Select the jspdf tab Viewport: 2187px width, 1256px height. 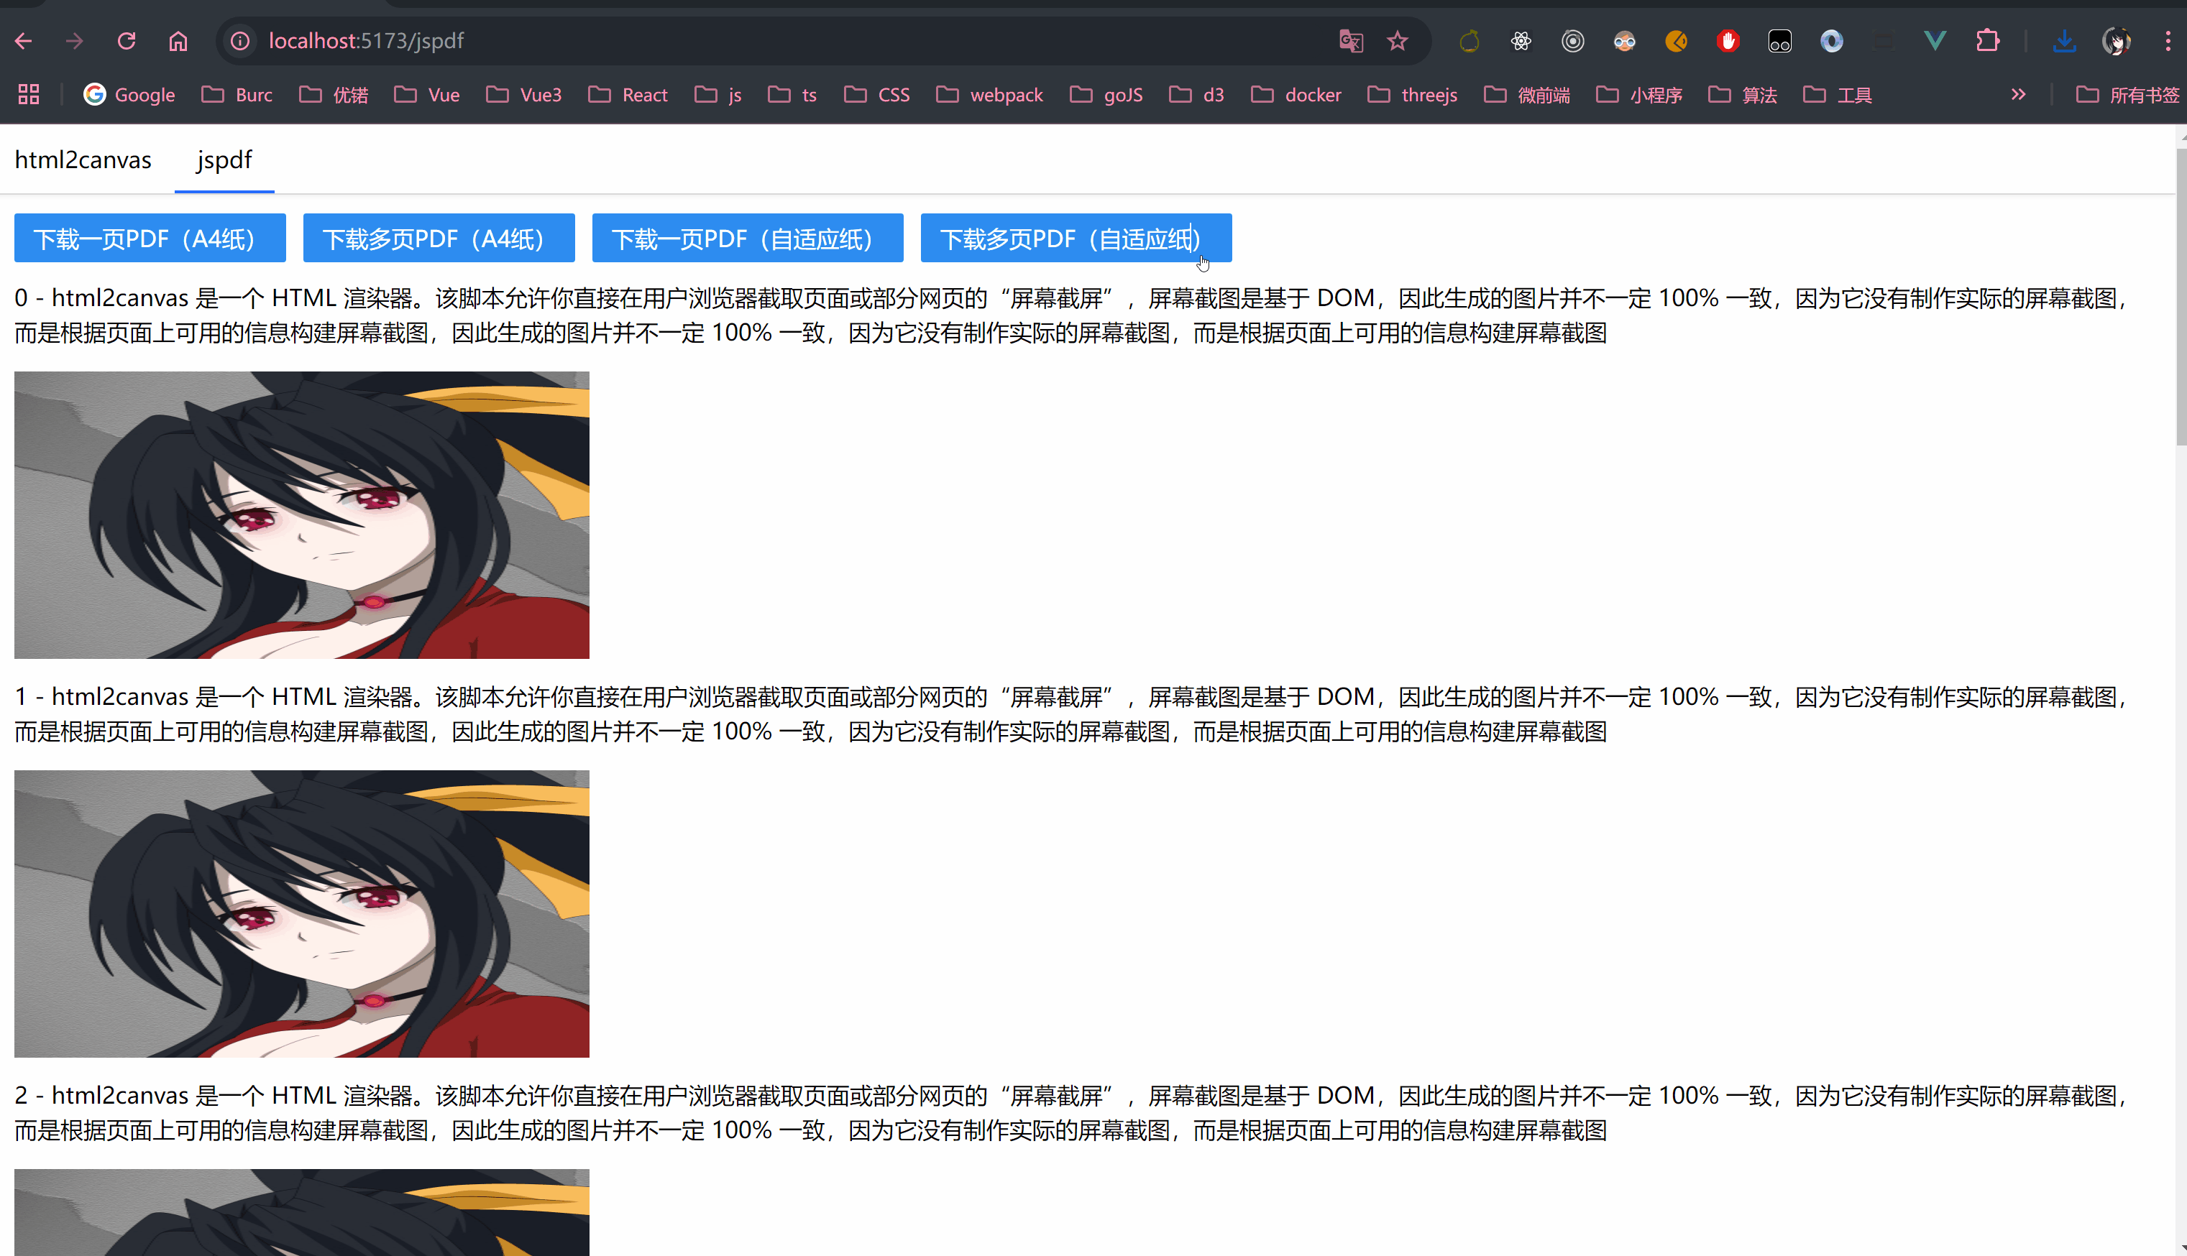(x=224, y=160)
